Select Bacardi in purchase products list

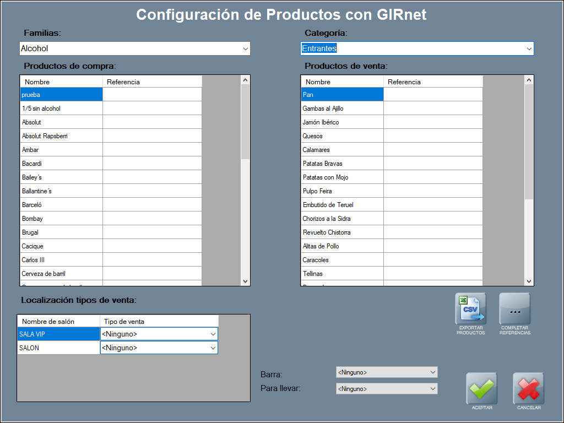coord(61,164)
